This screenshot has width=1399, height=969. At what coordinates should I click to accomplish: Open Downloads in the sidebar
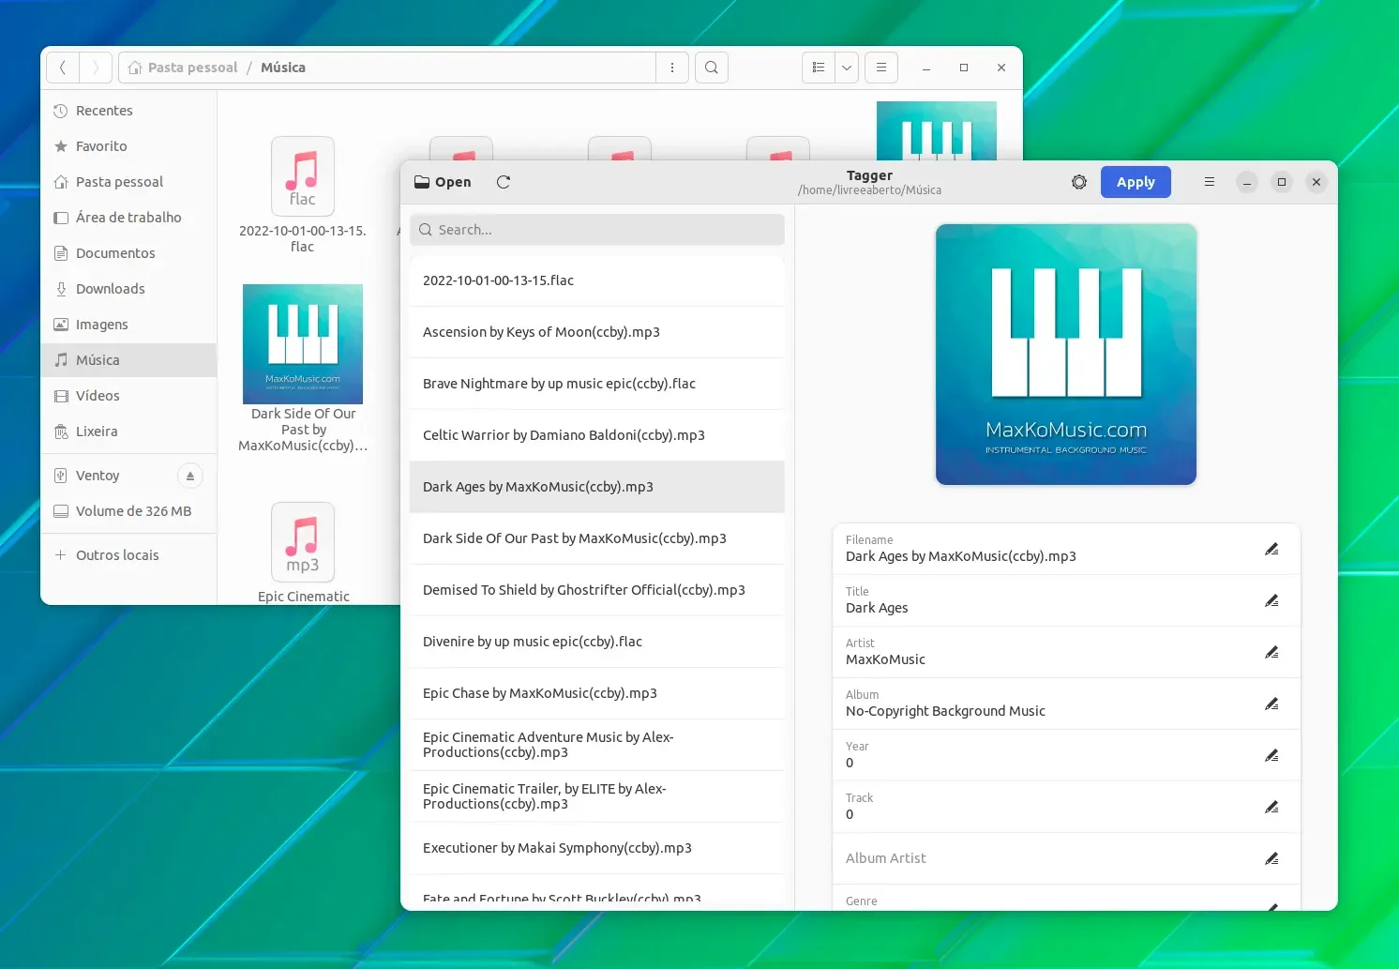point(129,289)
